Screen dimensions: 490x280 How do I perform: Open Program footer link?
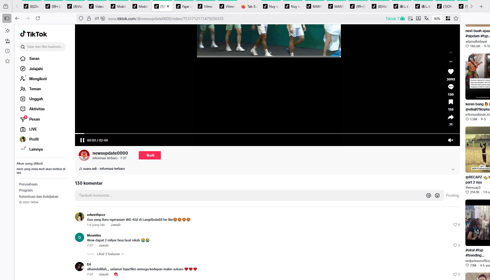pos(26,190)
